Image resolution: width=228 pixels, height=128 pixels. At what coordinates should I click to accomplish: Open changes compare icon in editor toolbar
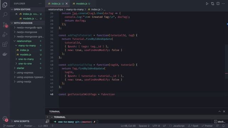(x=212, y=4)
